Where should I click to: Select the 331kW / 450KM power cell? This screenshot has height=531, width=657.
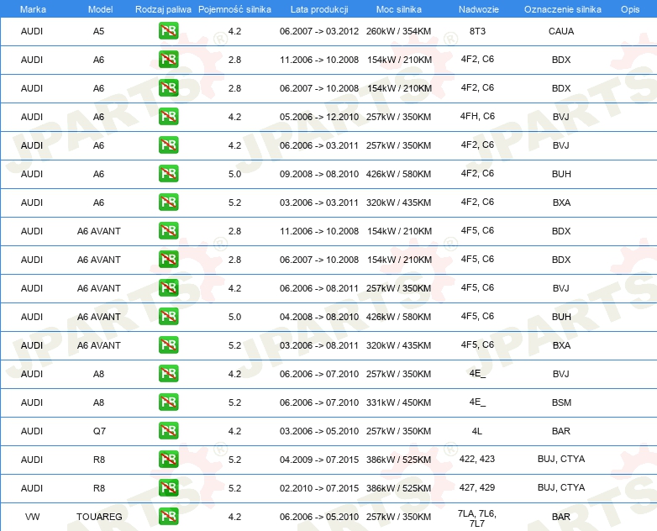398,402
